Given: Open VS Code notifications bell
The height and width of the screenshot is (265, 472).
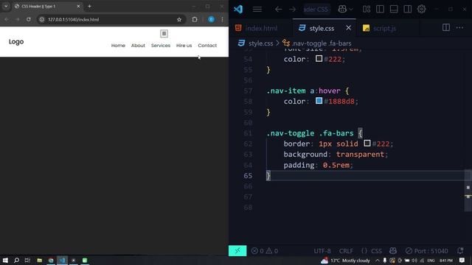Looking at the screenshot, I should (x=460, y=250).
